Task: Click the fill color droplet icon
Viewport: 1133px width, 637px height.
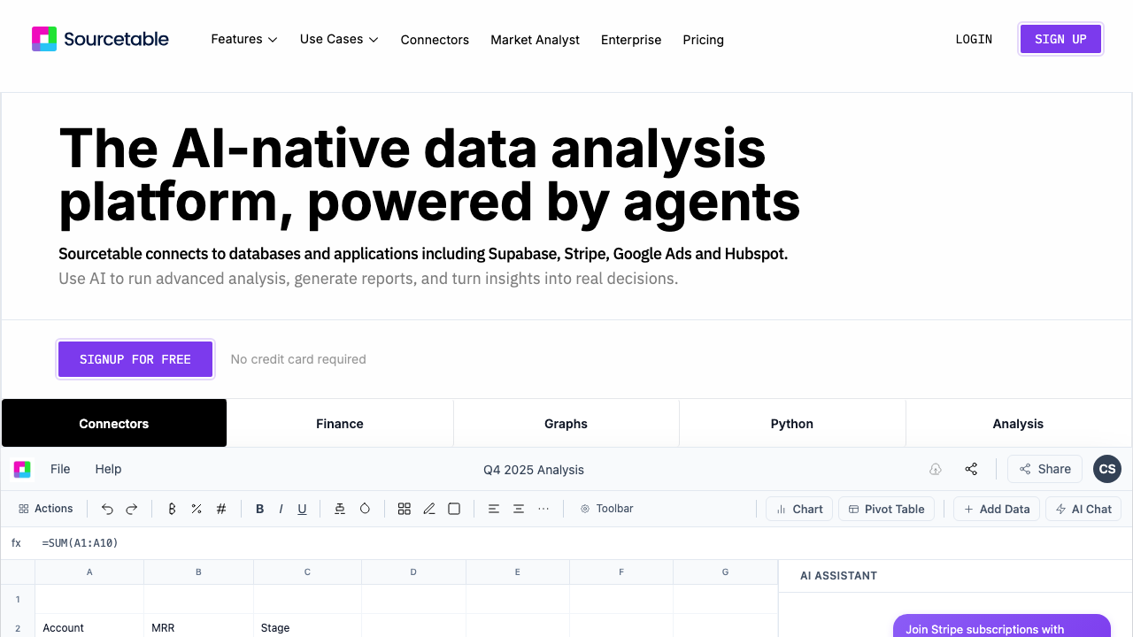Action: point(365,509)
